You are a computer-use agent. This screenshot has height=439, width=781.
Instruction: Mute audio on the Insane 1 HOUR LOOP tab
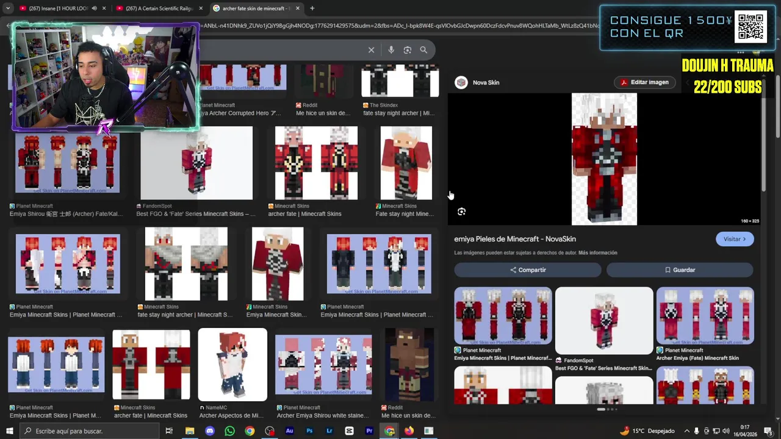[x=94, y=9]
